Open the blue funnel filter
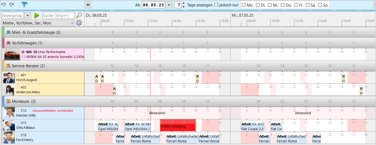This screenshot has width=376, height=145. 24,5
